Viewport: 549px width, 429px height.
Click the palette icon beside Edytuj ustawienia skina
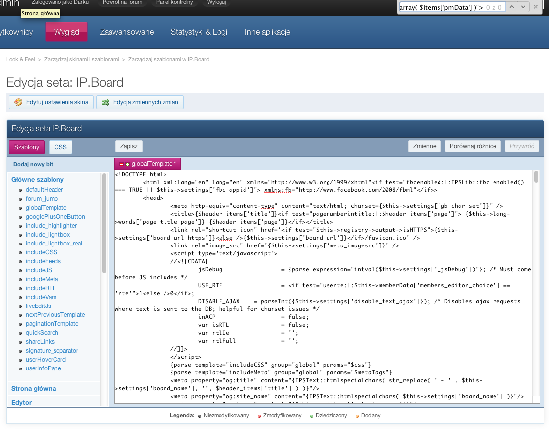click(18, 102)
